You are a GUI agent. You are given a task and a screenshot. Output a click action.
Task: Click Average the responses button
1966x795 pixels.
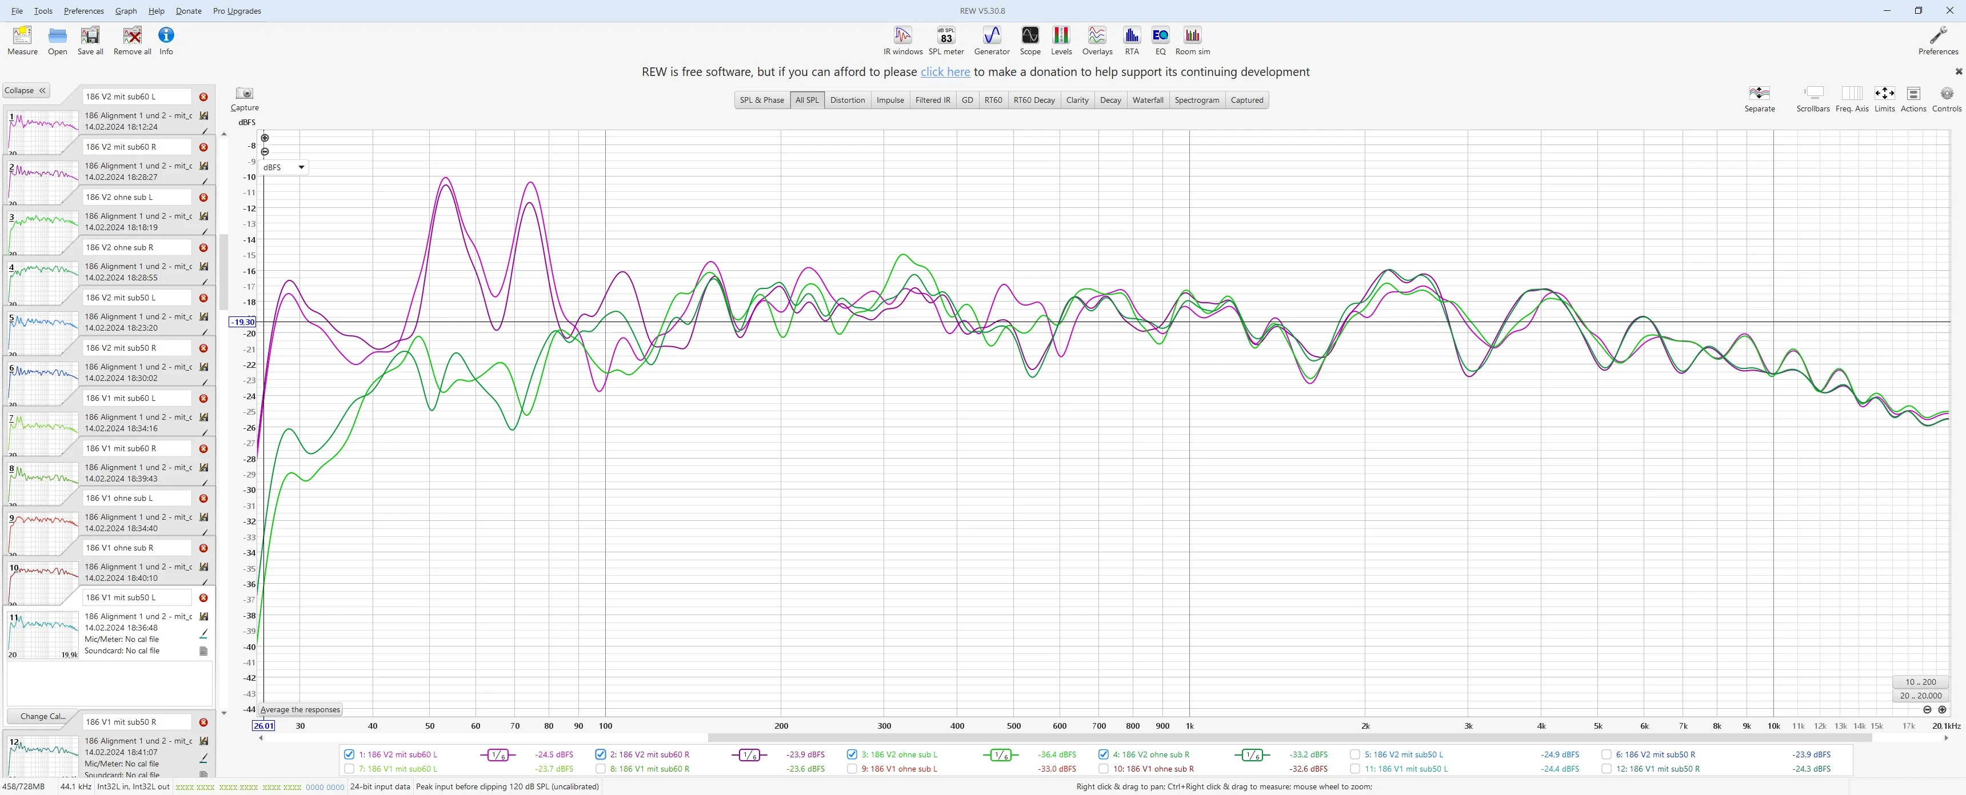coord(300,709)
